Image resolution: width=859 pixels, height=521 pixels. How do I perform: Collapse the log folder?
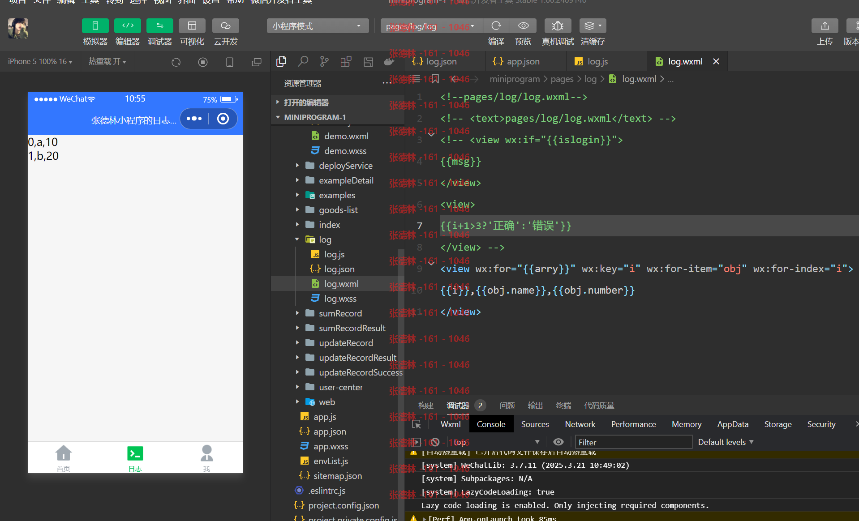(338, 239)
